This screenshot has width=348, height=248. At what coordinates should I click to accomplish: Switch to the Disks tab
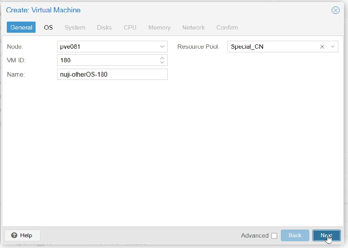click(x=104, y=27)
